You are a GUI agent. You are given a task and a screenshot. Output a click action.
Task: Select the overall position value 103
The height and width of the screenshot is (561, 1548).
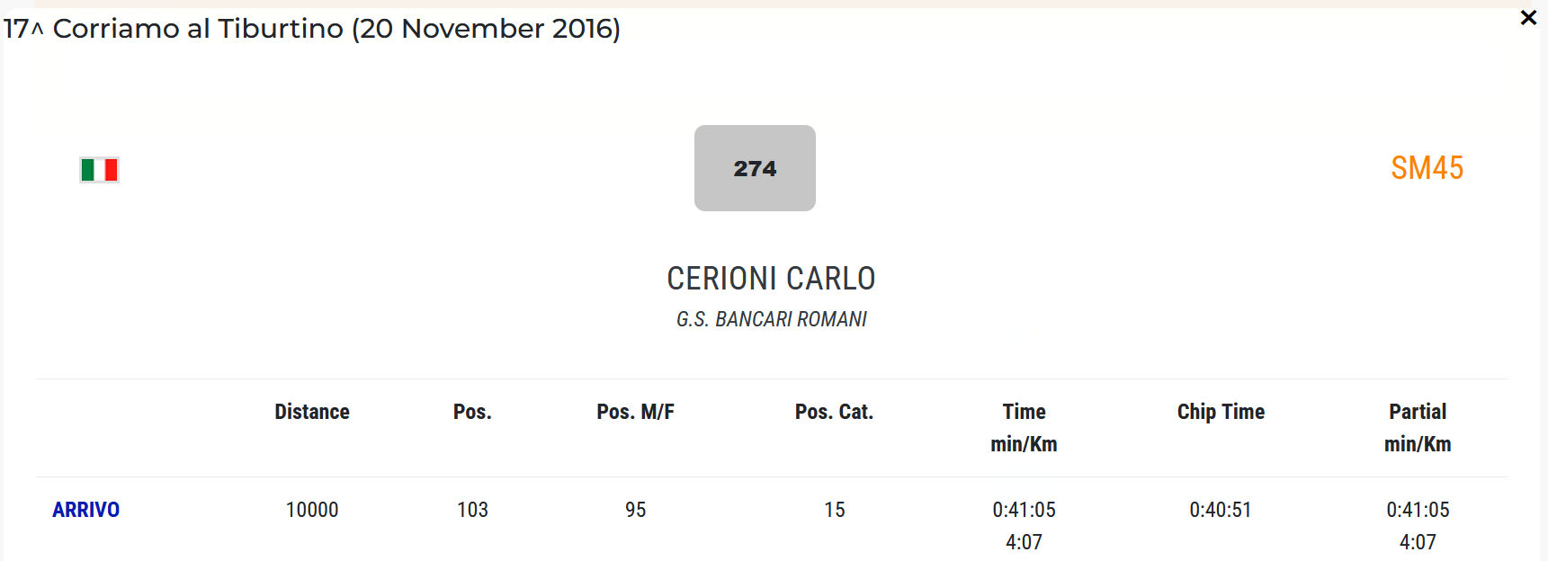[x=472, y=510]
